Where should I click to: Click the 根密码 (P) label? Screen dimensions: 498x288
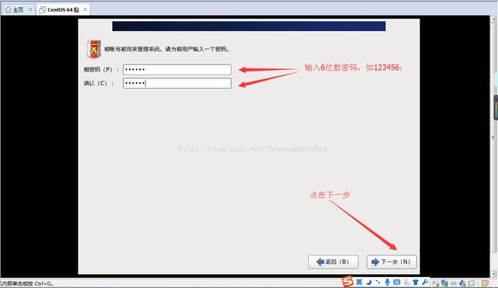pyautogui.click(x=101, y=69)
